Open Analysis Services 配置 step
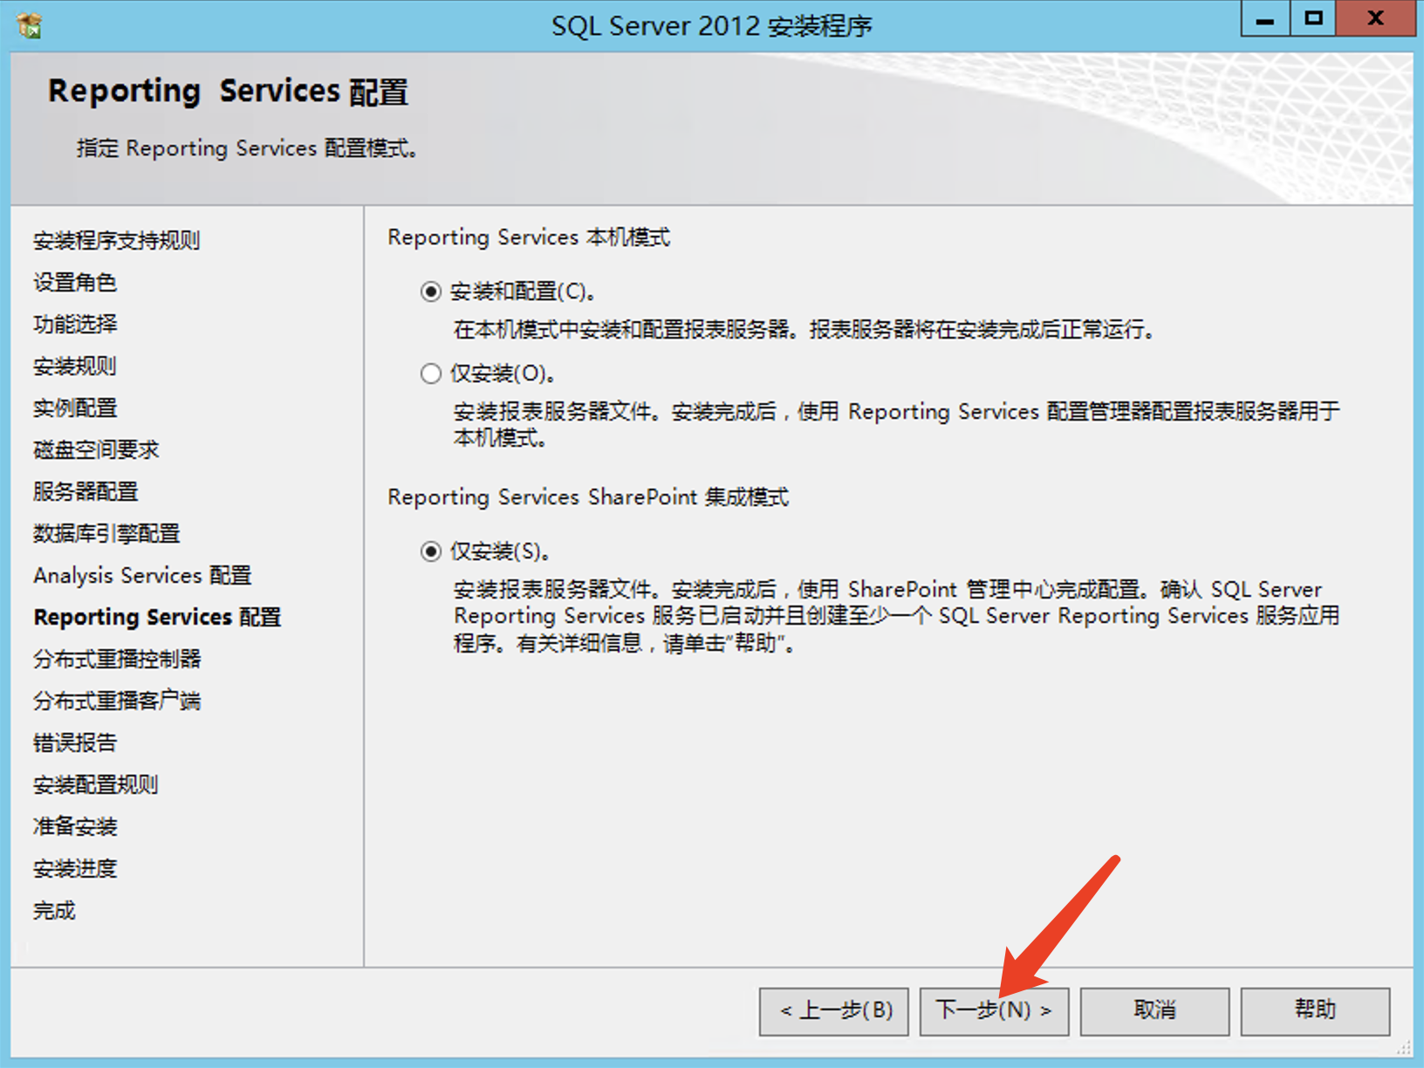The width and height of the screenshot is (1424, 1068). click(142, 576)
